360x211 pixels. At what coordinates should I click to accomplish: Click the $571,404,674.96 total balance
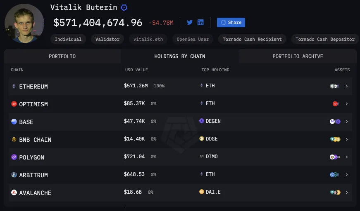tap(98, 23)
